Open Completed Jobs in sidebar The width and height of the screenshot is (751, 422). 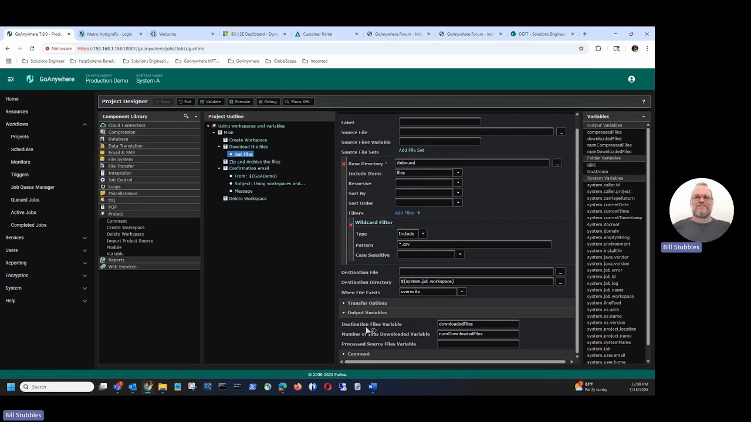point(28,225)
